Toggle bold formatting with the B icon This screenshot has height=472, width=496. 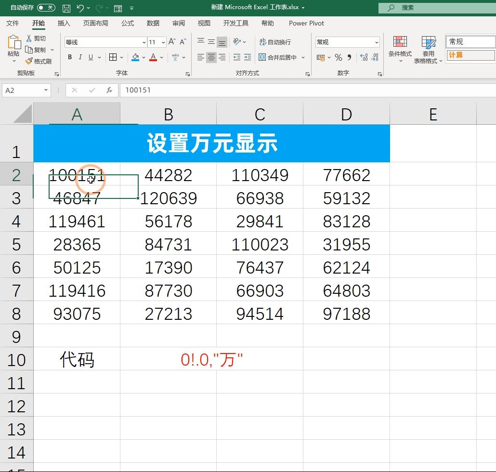coord(70,57)
